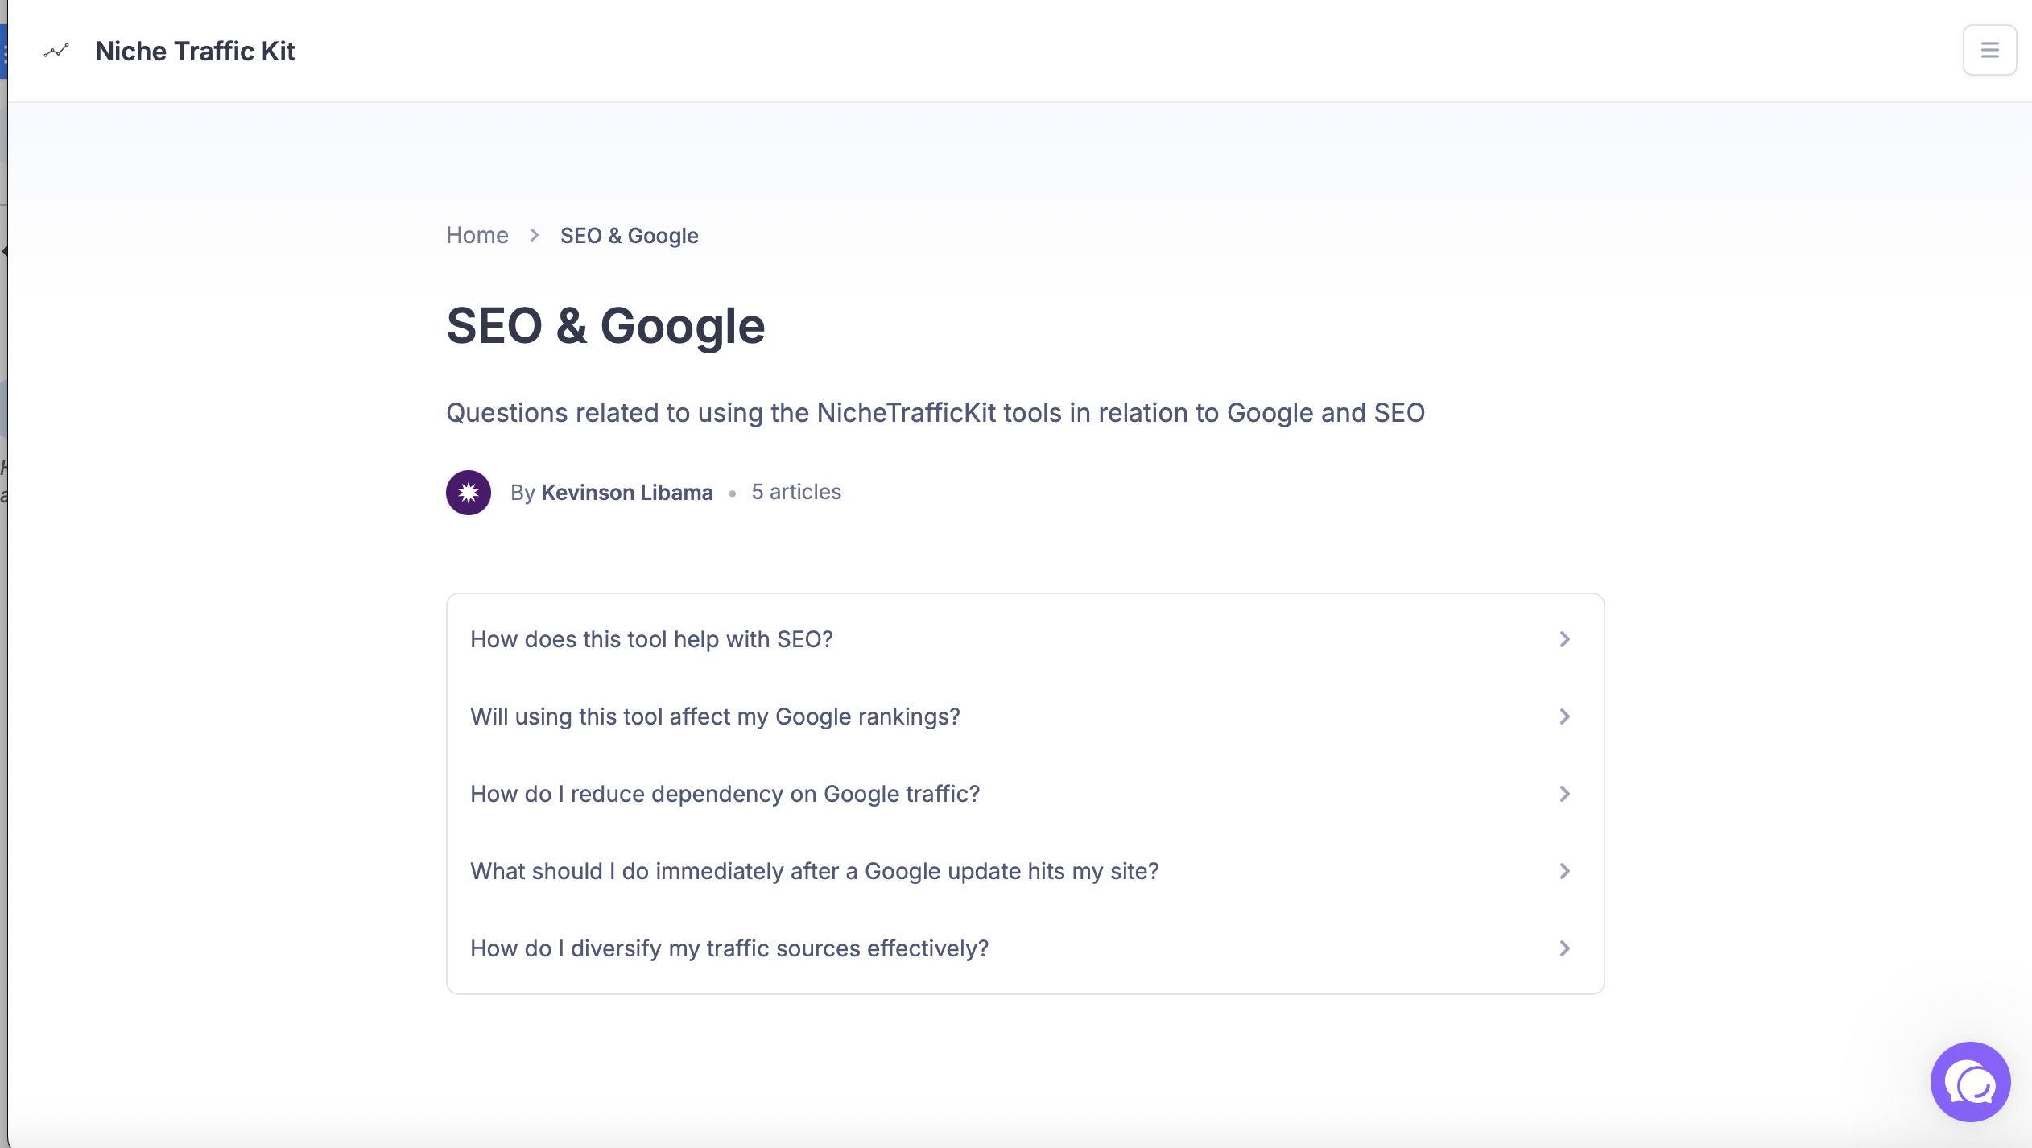This screenshot has height=1148, width=2032.
Task: Open 'Will using this tool affect my Google rankings?'
Action: 715,716
